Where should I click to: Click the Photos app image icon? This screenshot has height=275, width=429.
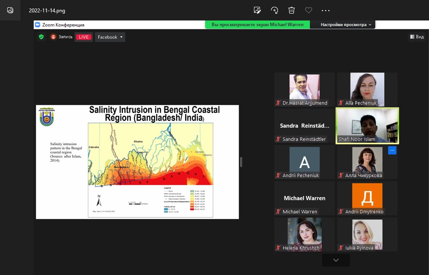[x=10, y=10]
